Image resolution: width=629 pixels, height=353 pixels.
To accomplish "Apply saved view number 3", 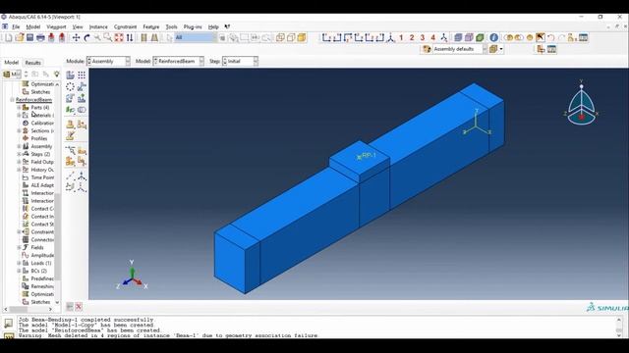I will (x=423, y=37).
